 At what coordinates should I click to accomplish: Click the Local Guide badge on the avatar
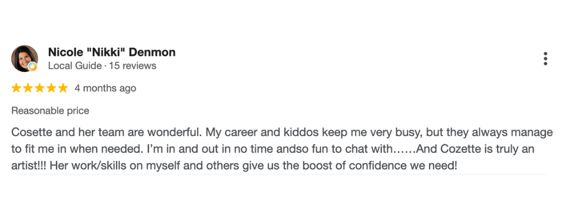click(32, 66)
